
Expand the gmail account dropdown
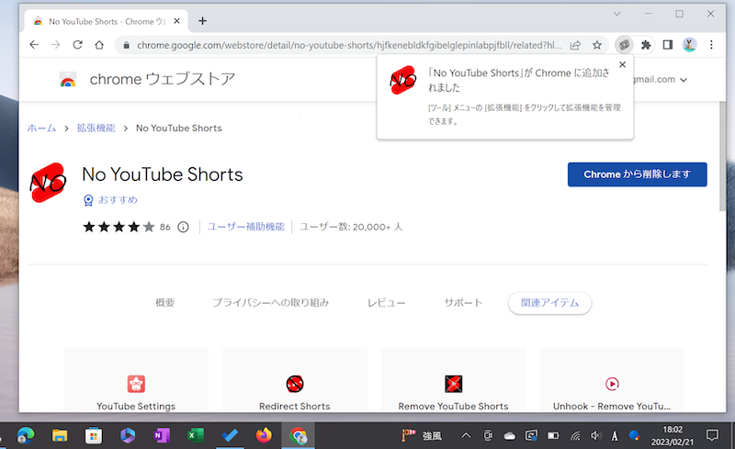point(683,80)
